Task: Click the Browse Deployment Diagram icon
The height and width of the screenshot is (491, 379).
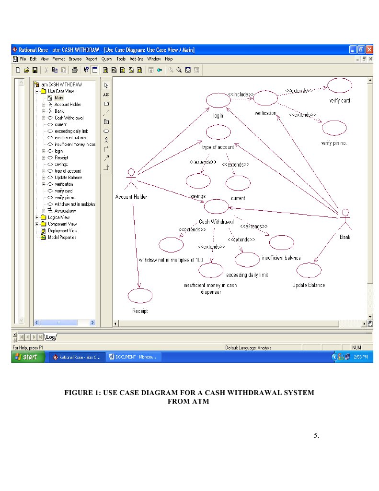Action: (x=139, y=70)
